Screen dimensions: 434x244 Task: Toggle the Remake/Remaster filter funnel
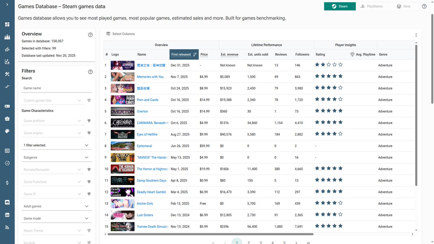89,169
